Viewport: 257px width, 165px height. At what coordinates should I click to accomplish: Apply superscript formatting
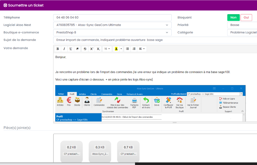coord(92,49)
